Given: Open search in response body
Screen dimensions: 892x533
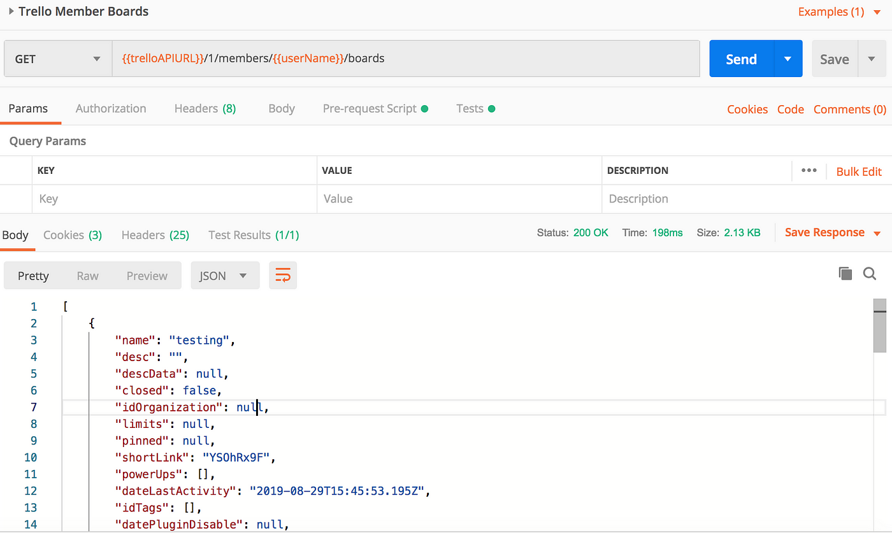Looking at the screenshot, I should (870, 274).
